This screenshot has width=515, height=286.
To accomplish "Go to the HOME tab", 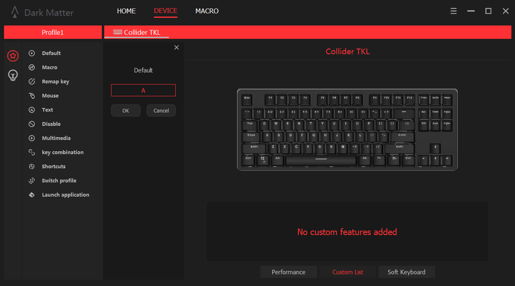I will [x=126, y=11].
